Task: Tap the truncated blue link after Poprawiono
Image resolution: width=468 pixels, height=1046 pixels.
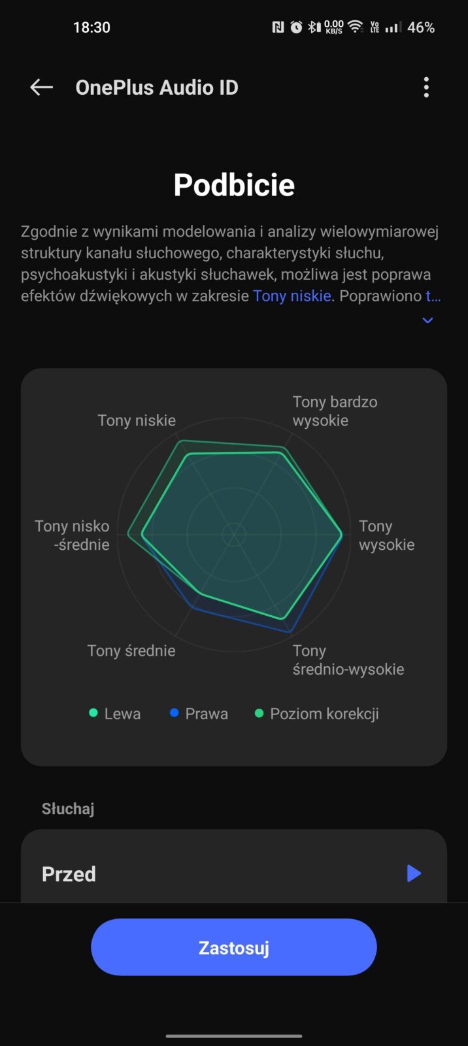Action: (433, 296)
